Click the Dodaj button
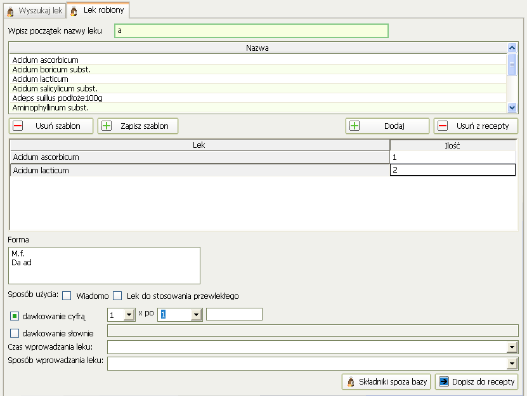Image resolution: width=527 pixels, height=396 pixels. click(387, 126)
